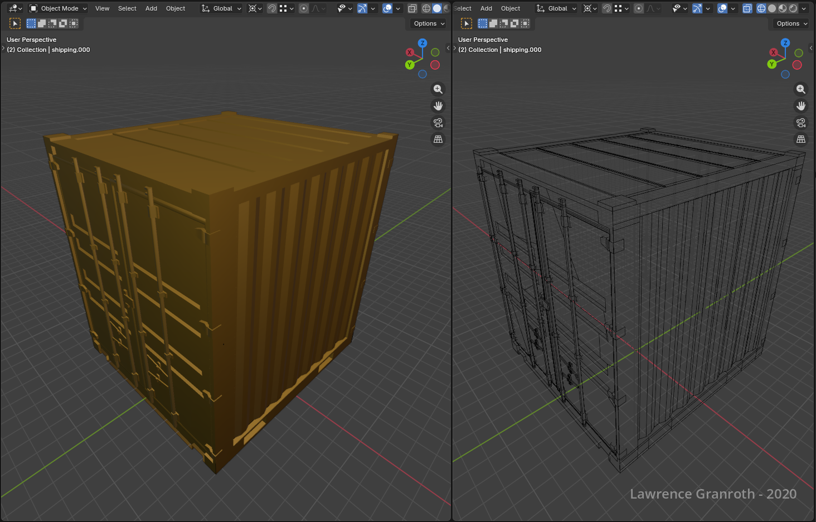The width and height of the screenshot is (816, 522).
Task: Open Global transform orientation dropdown in left viewport
Action: pos(222,8)
